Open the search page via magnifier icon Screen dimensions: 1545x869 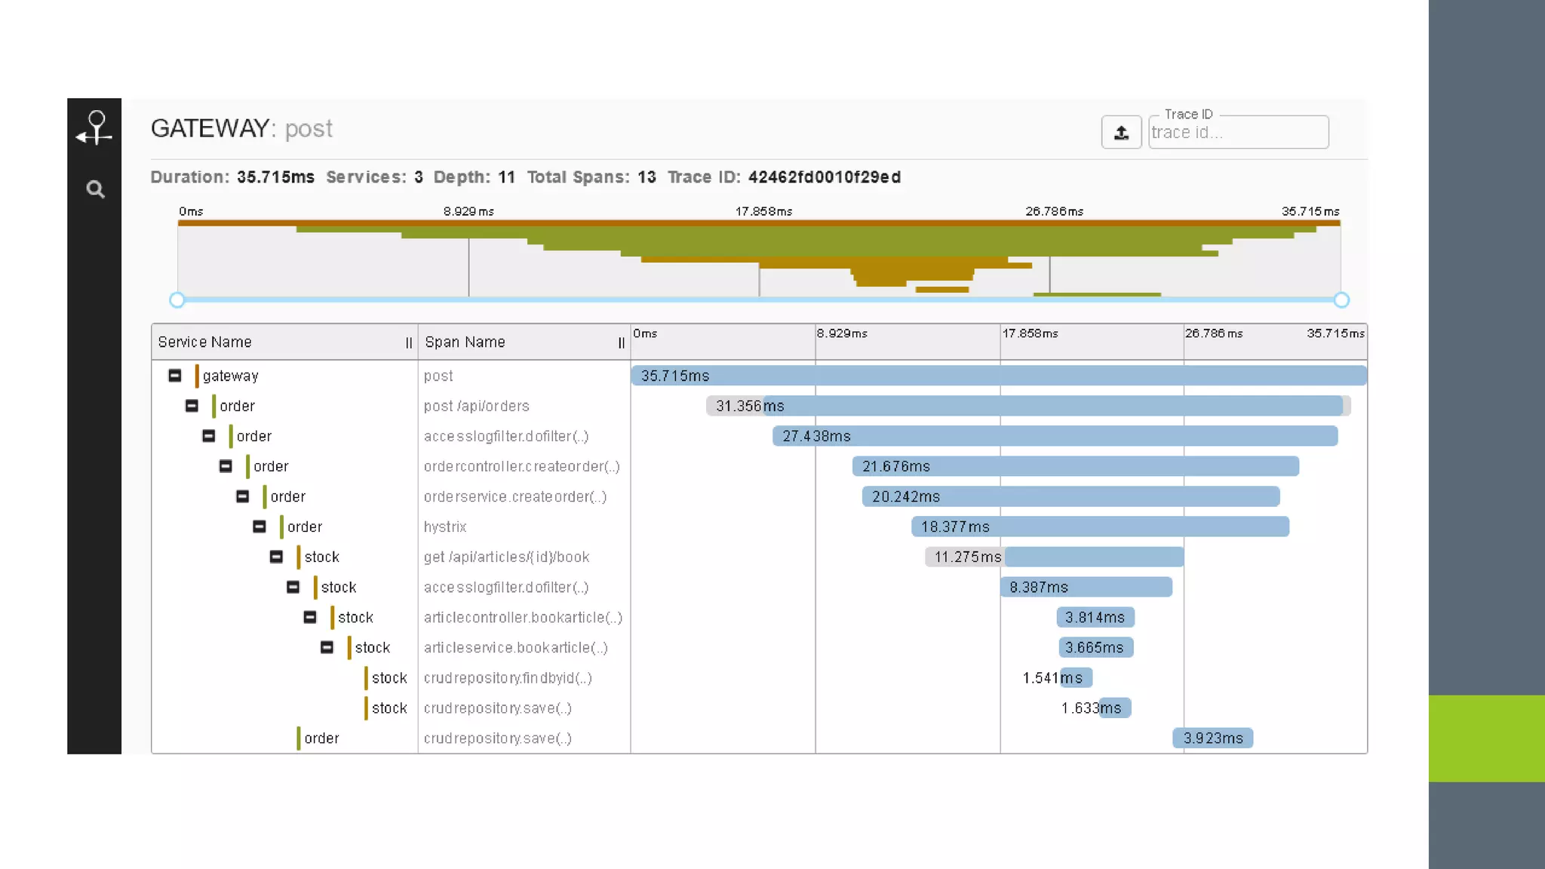(95, 189)
